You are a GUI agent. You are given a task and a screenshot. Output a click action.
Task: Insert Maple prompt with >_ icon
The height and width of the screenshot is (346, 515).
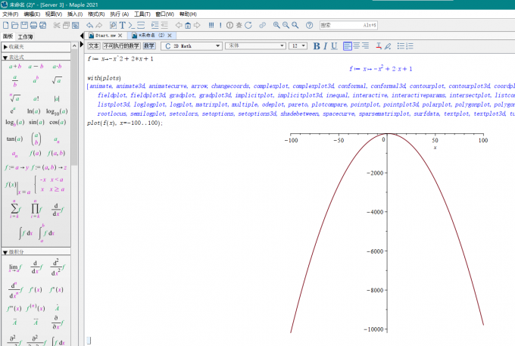click(x=131, y=25)
